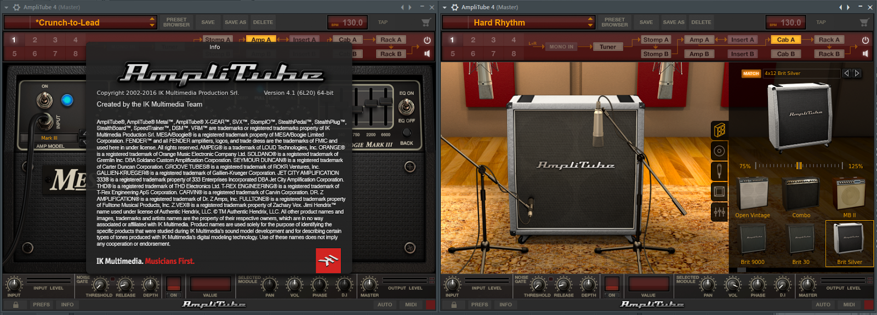Image resolution: width=877 pixels, height=315 pixels.
Task: Toggle AUTO button in right window
Action: 823,305
